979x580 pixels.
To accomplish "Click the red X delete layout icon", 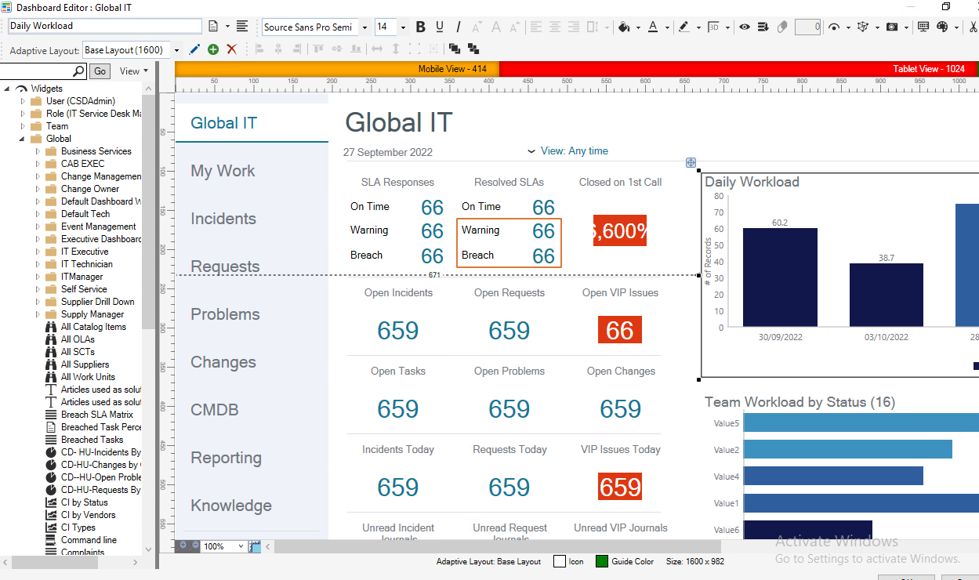I will 231,49.
